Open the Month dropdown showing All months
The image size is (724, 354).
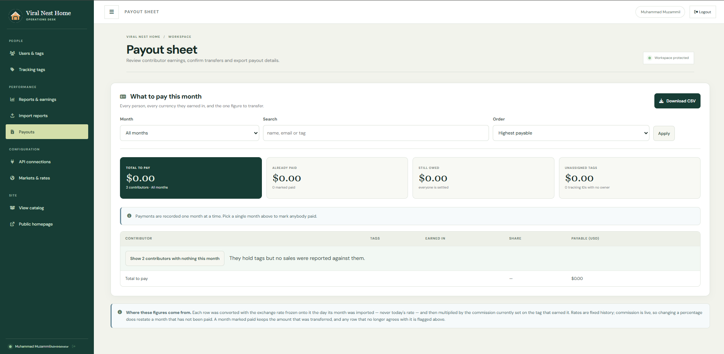[190, 133]
